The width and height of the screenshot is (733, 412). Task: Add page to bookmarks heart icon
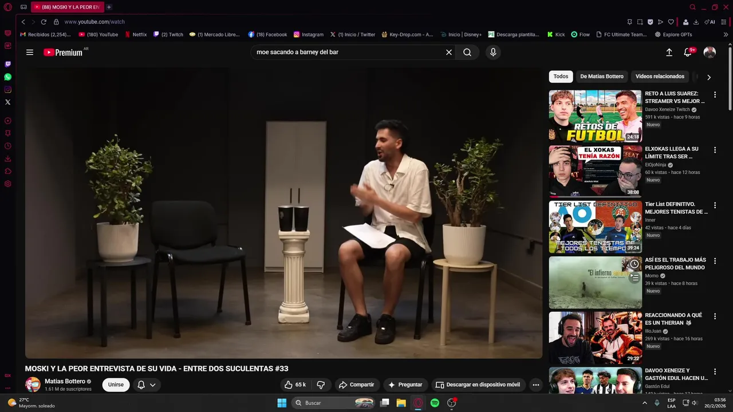coord(671,22)
